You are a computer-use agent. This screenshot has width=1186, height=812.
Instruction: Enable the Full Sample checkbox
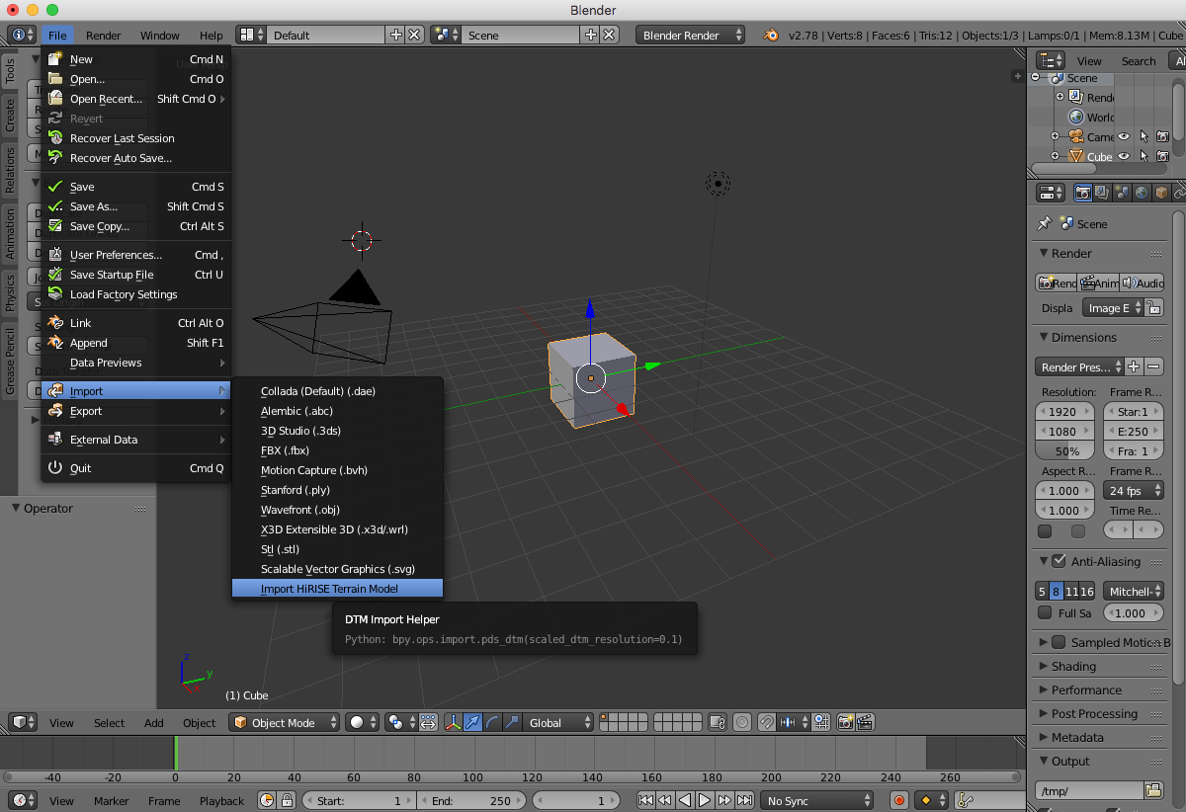pyautogui.click(x=1045, y=613)
